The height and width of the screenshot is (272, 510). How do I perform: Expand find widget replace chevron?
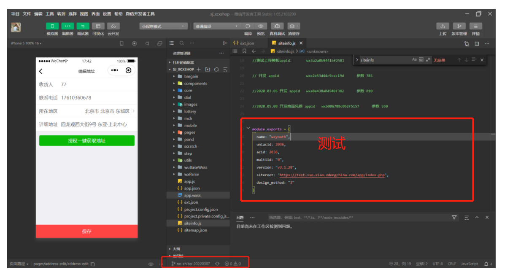coord(356,60)
